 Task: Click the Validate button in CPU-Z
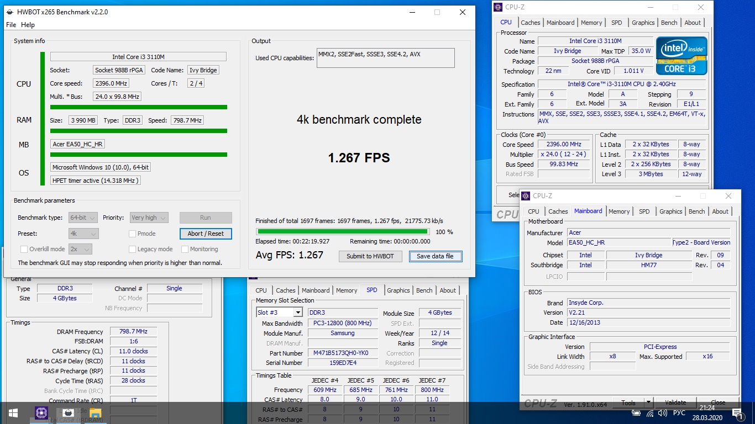(x=675, y=403)
